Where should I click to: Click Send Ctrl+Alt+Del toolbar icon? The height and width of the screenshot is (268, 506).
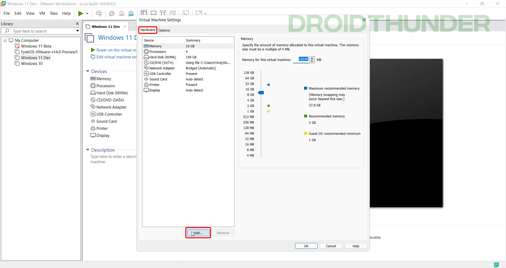pos(99,13)
